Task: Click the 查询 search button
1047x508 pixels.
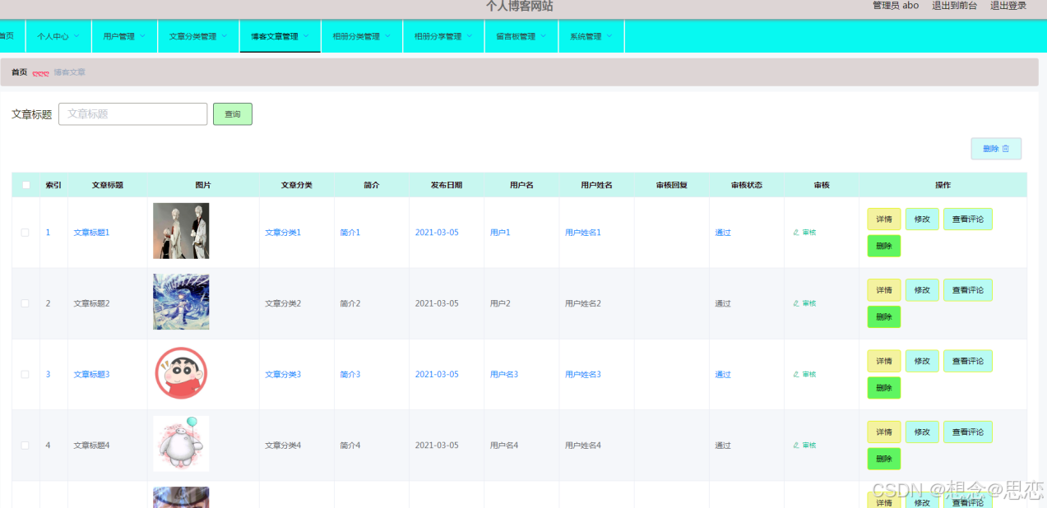Action: coord(233,114)
